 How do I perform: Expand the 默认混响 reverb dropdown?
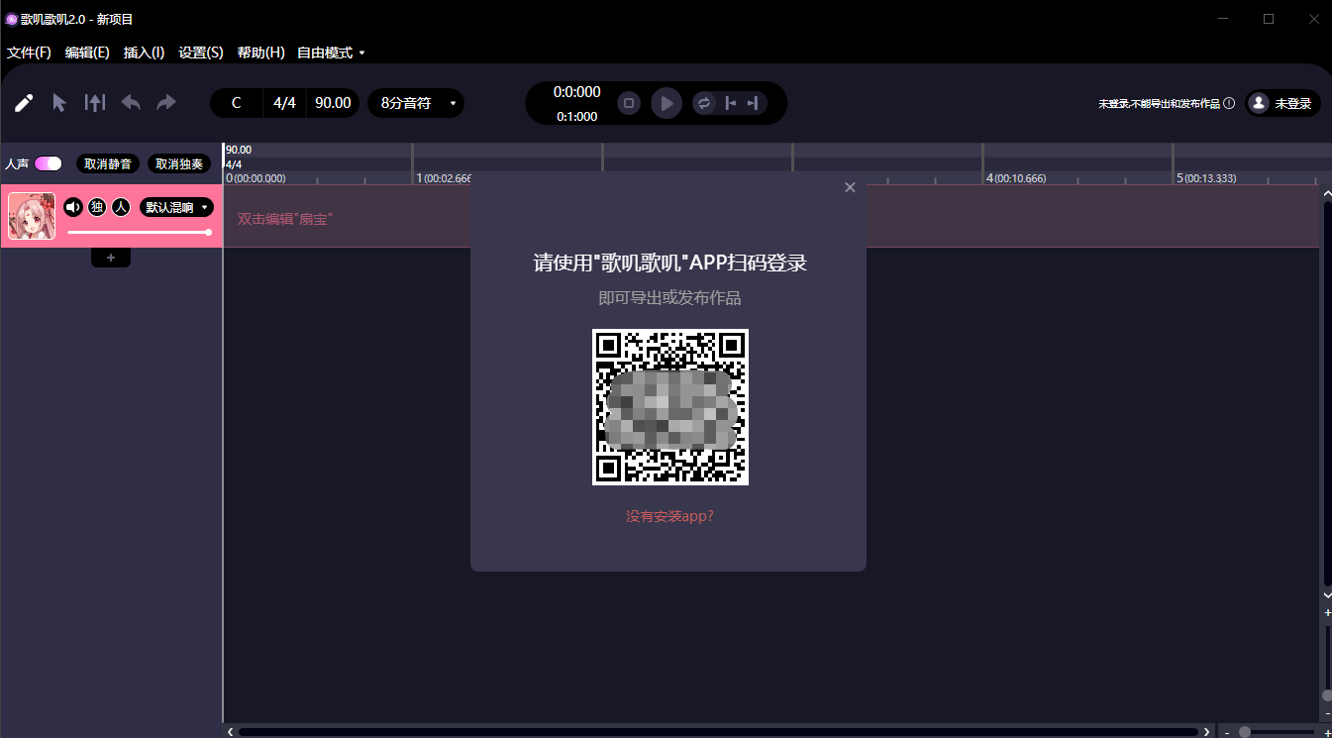(x=176, y=207)
